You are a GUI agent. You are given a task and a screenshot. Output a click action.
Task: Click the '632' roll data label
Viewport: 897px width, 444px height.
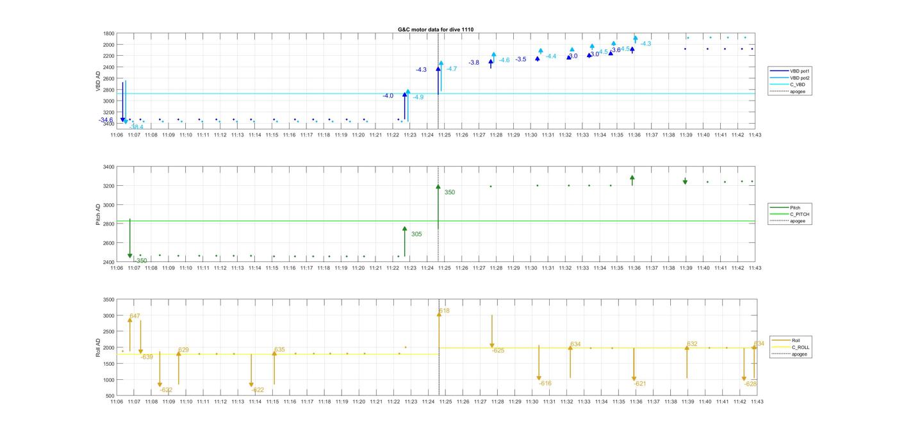tap(692, 344)
